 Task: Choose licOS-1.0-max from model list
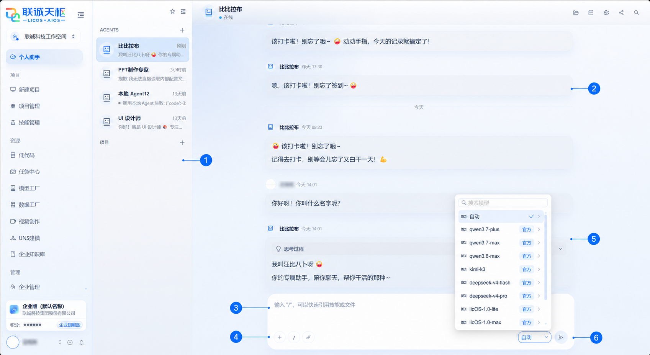coord(501,322)
